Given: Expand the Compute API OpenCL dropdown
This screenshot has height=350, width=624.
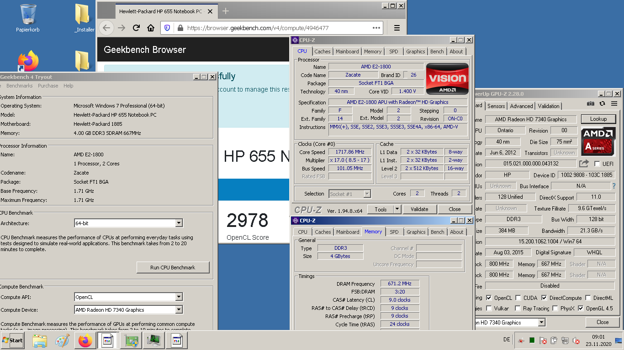Looking at the screenshot, I should 179,297.
